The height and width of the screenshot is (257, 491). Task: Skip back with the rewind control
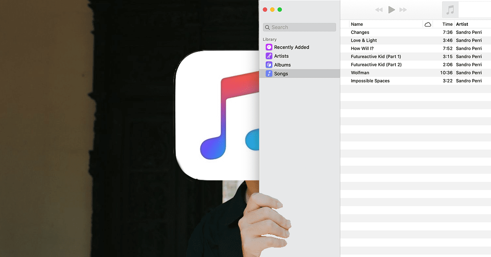click(x=378, y=9)
